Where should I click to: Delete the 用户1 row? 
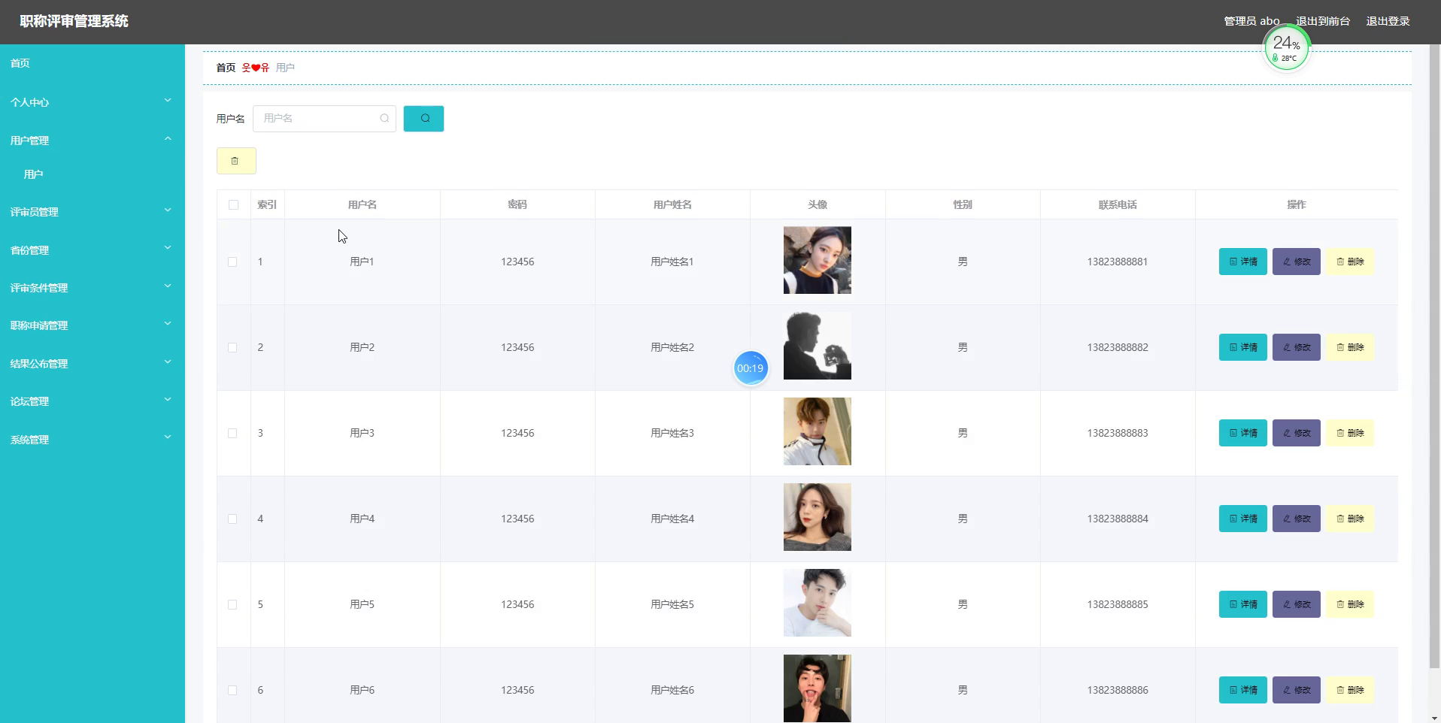tap(1349, 262)
